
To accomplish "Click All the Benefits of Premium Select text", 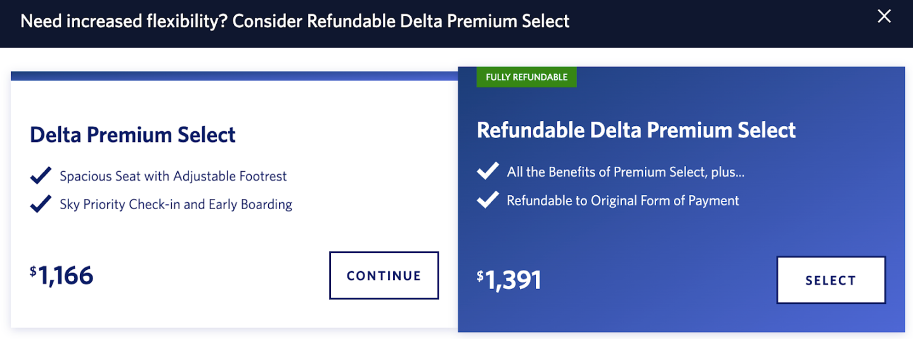I will (x=625, y=172).
